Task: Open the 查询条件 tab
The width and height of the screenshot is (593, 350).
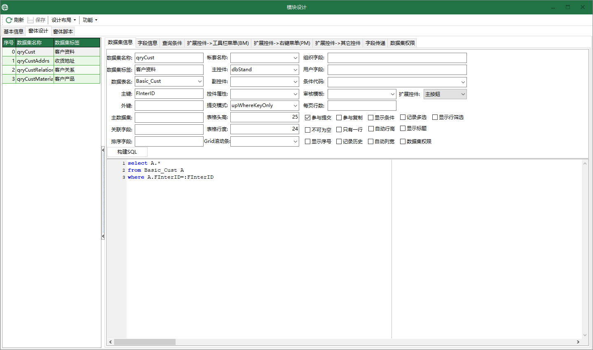Action: point(172,43)
